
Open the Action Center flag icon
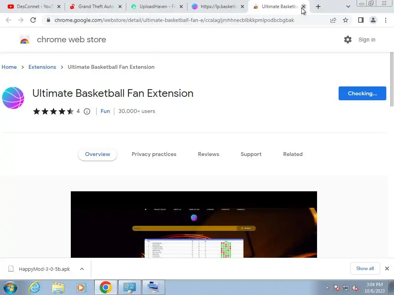[x=337, y=288]
